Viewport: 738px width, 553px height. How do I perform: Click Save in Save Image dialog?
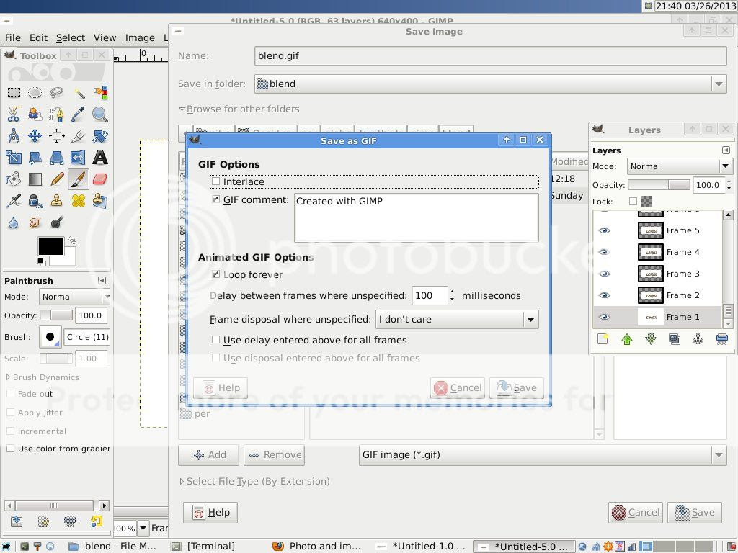pyautogui.click(x=694, y=512)
